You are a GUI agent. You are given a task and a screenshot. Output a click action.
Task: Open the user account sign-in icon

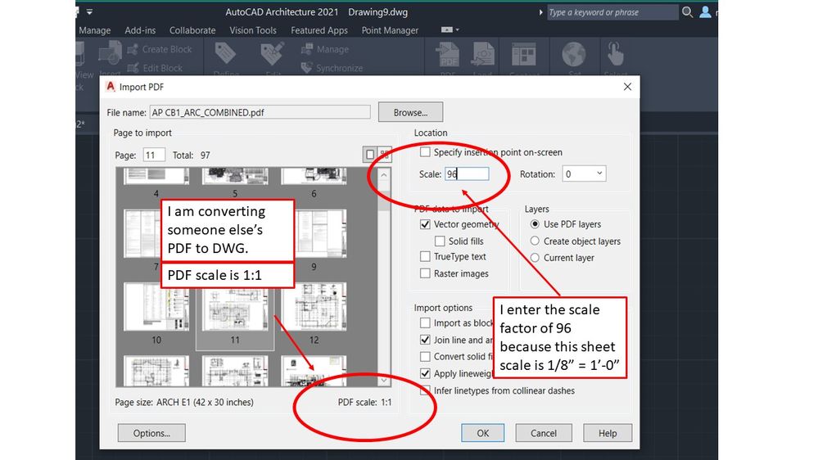click(x=705, y=12)
